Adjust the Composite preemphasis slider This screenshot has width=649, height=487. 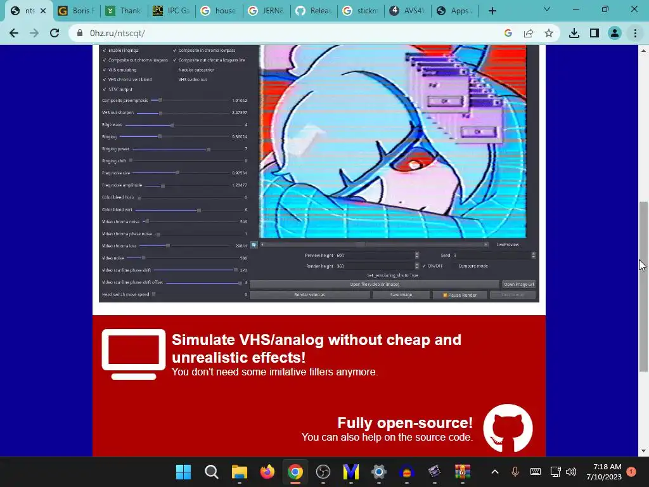160,101
